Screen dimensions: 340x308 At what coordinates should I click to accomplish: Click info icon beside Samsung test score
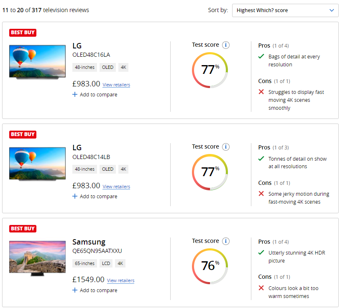pos(226,241)
